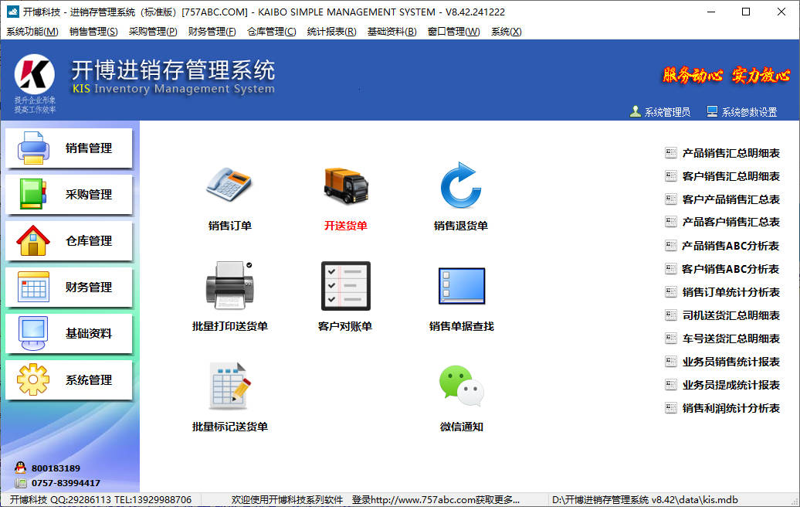Click the 系统参数设置 monitor icon
The height and width of the screenshot is (507, 800).
712,111
